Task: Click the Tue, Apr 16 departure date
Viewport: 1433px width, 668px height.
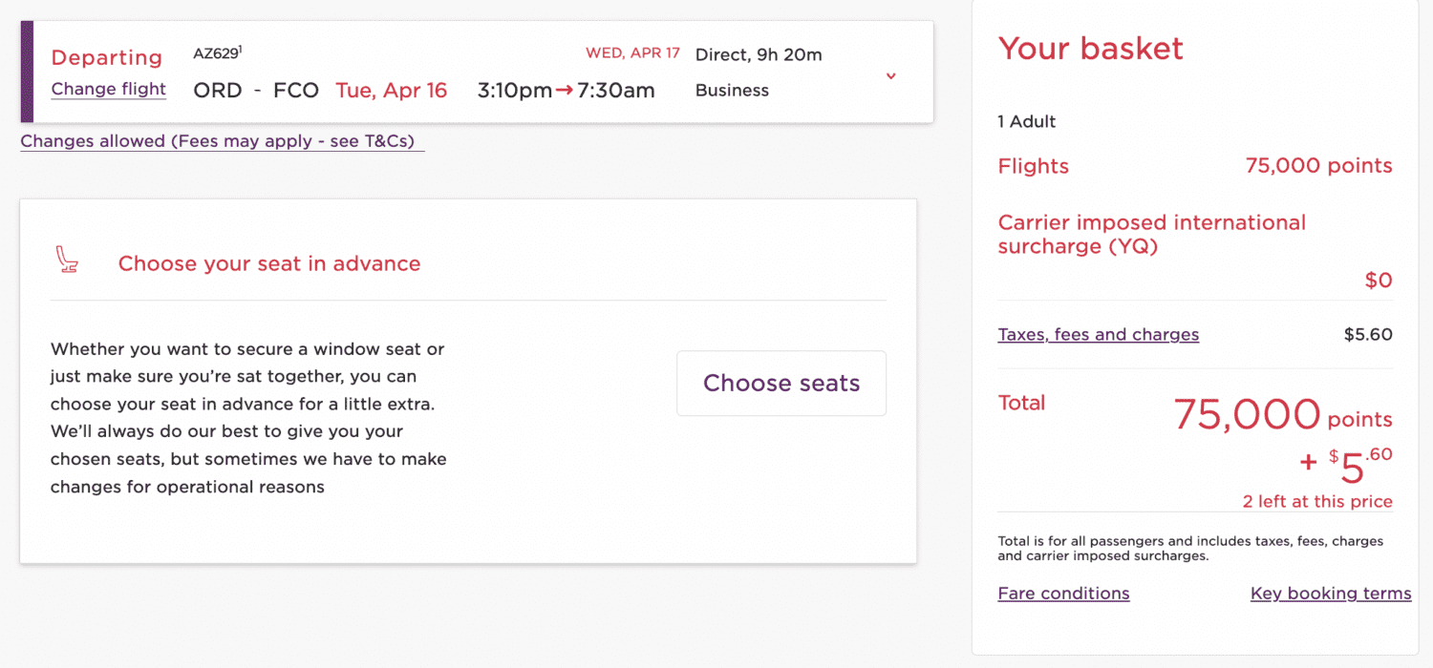Action: point(392,90)
